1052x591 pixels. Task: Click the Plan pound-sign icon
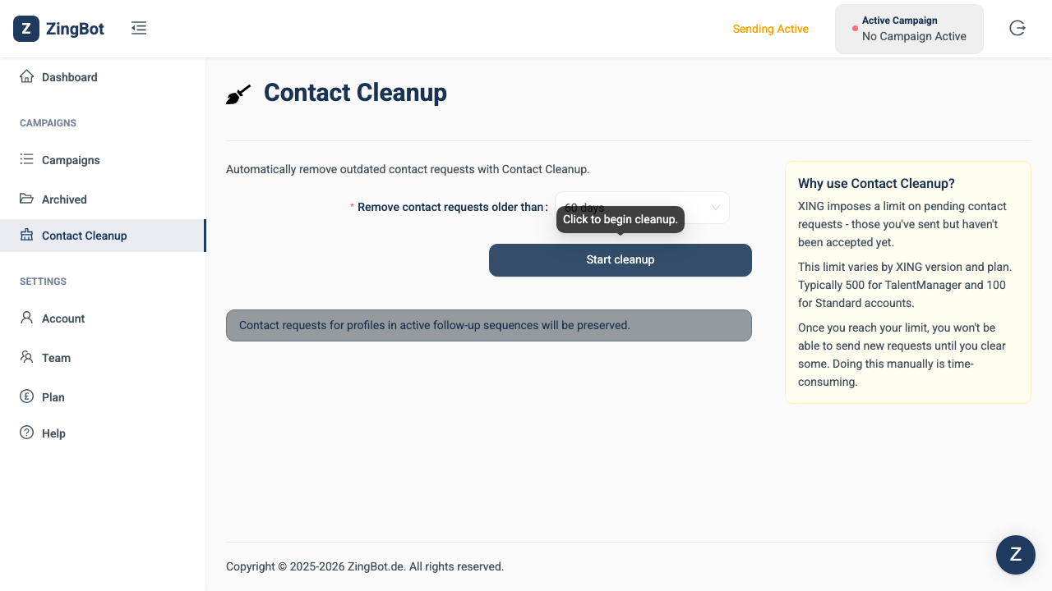(x=26, y=396)
